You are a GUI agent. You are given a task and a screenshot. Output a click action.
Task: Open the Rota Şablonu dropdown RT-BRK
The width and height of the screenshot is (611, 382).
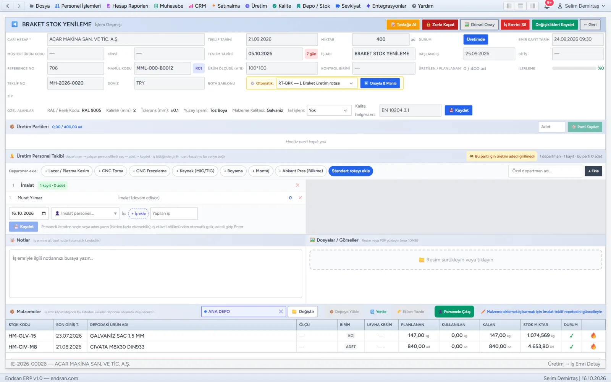click(317, 83)
